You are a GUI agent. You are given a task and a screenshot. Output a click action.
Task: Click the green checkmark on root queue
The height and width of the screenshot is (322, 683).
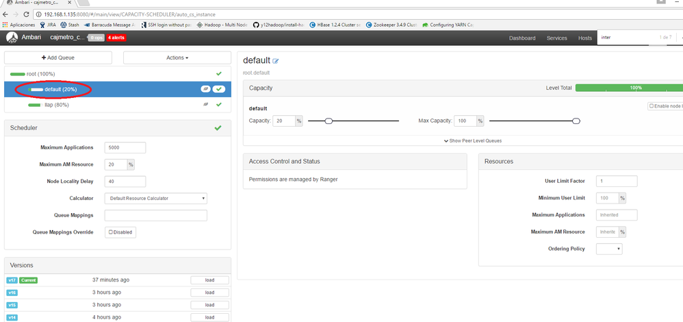pos(219,74)
